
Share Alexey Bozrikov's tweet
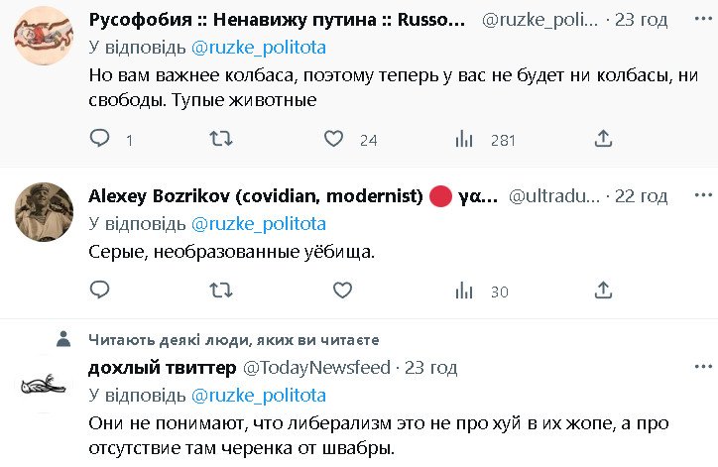tap(603, 291)
